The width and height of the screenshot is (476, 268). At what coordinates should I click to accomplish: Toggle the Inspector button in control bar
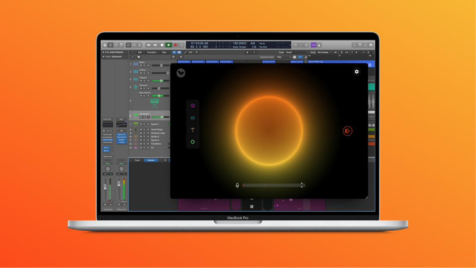pyautogui.click(x=111, y=45)
